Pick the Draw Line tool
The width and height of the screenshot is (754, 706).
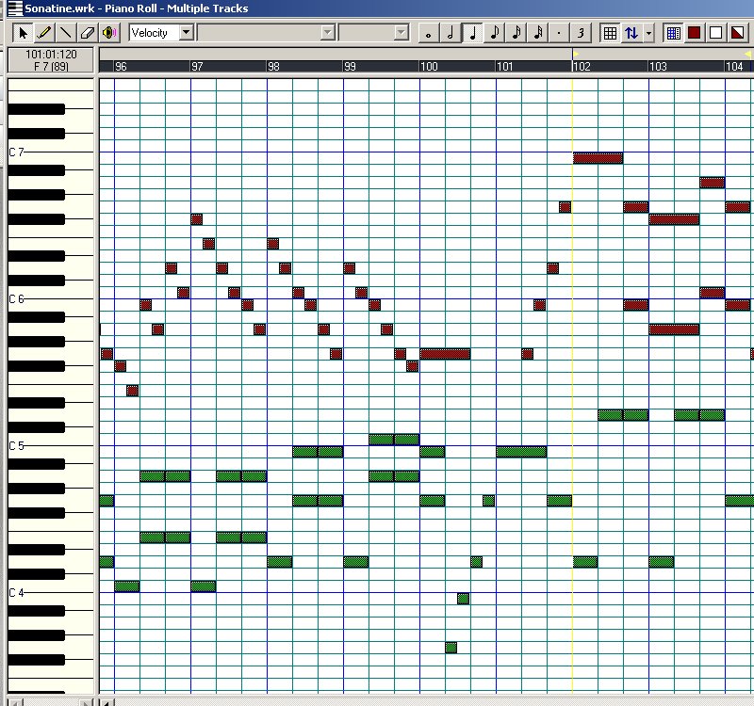click(64, 32)
